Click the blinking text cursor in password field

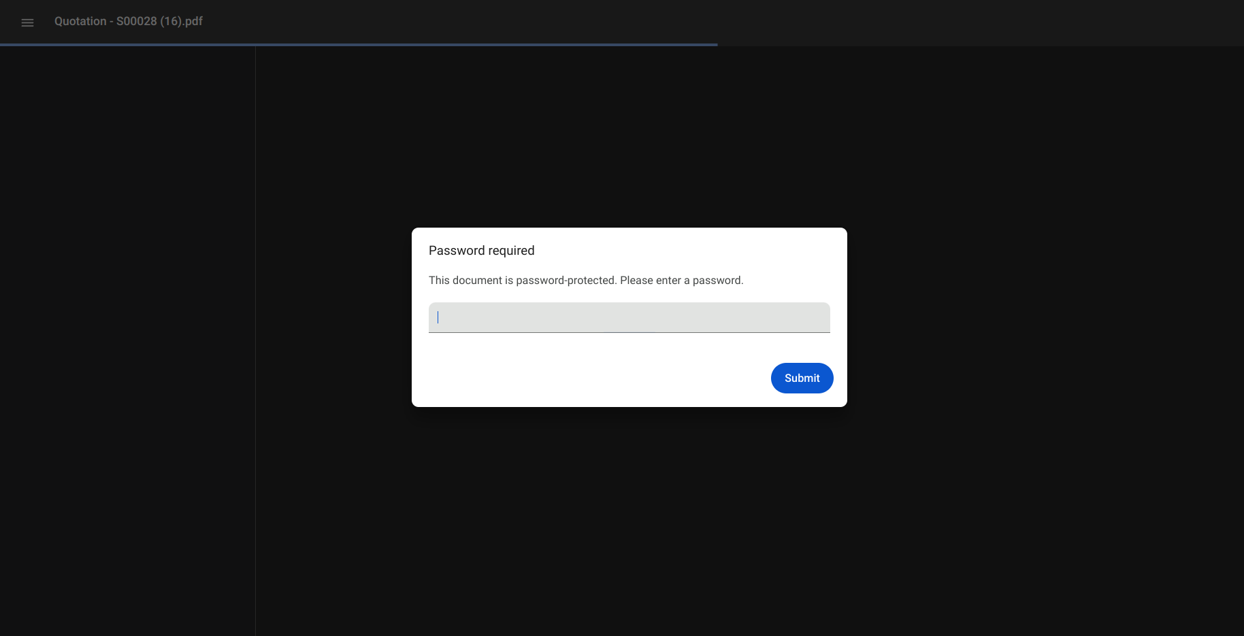point(438,317)
